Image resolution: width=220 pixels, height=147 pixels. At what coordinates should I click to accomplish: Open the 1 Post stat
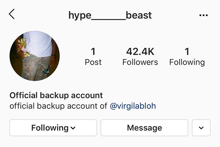pyautogui.click(x=93, y=57)
